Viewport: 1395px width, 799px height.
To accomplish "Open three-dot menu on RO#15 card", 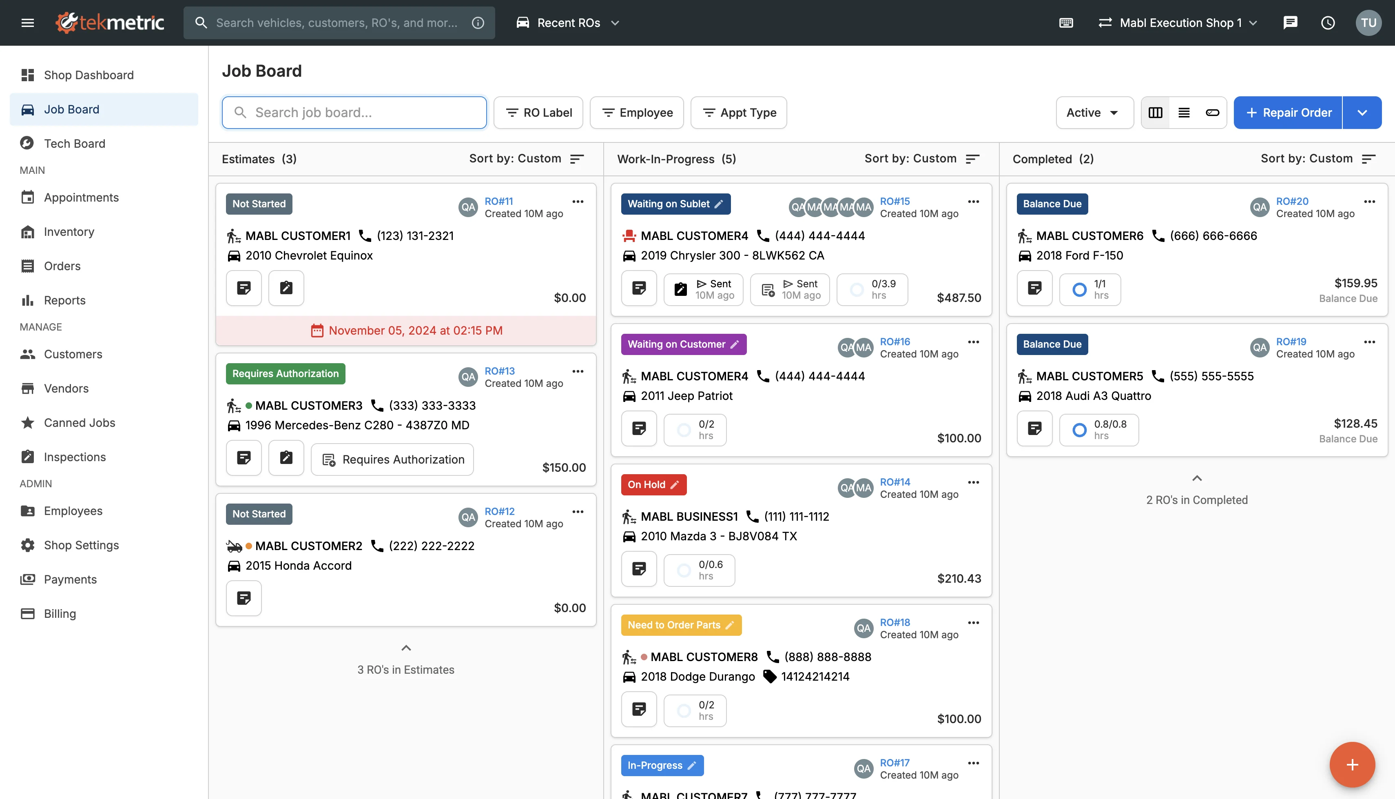I will click(x=973, y=202).
